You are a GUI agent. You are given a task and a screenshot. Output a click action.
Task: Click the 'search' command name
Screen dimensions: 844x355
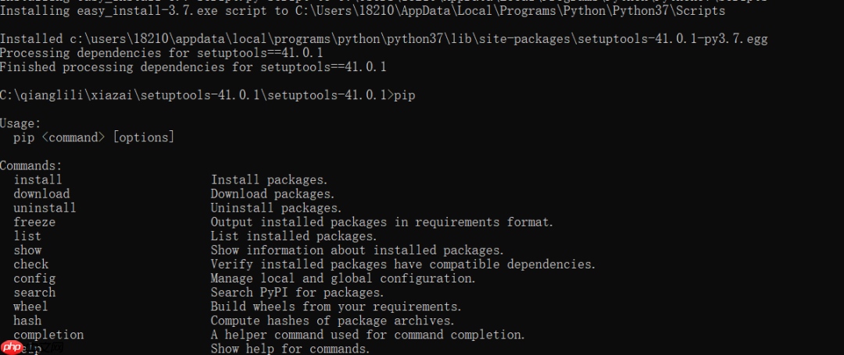coord(34,293)
